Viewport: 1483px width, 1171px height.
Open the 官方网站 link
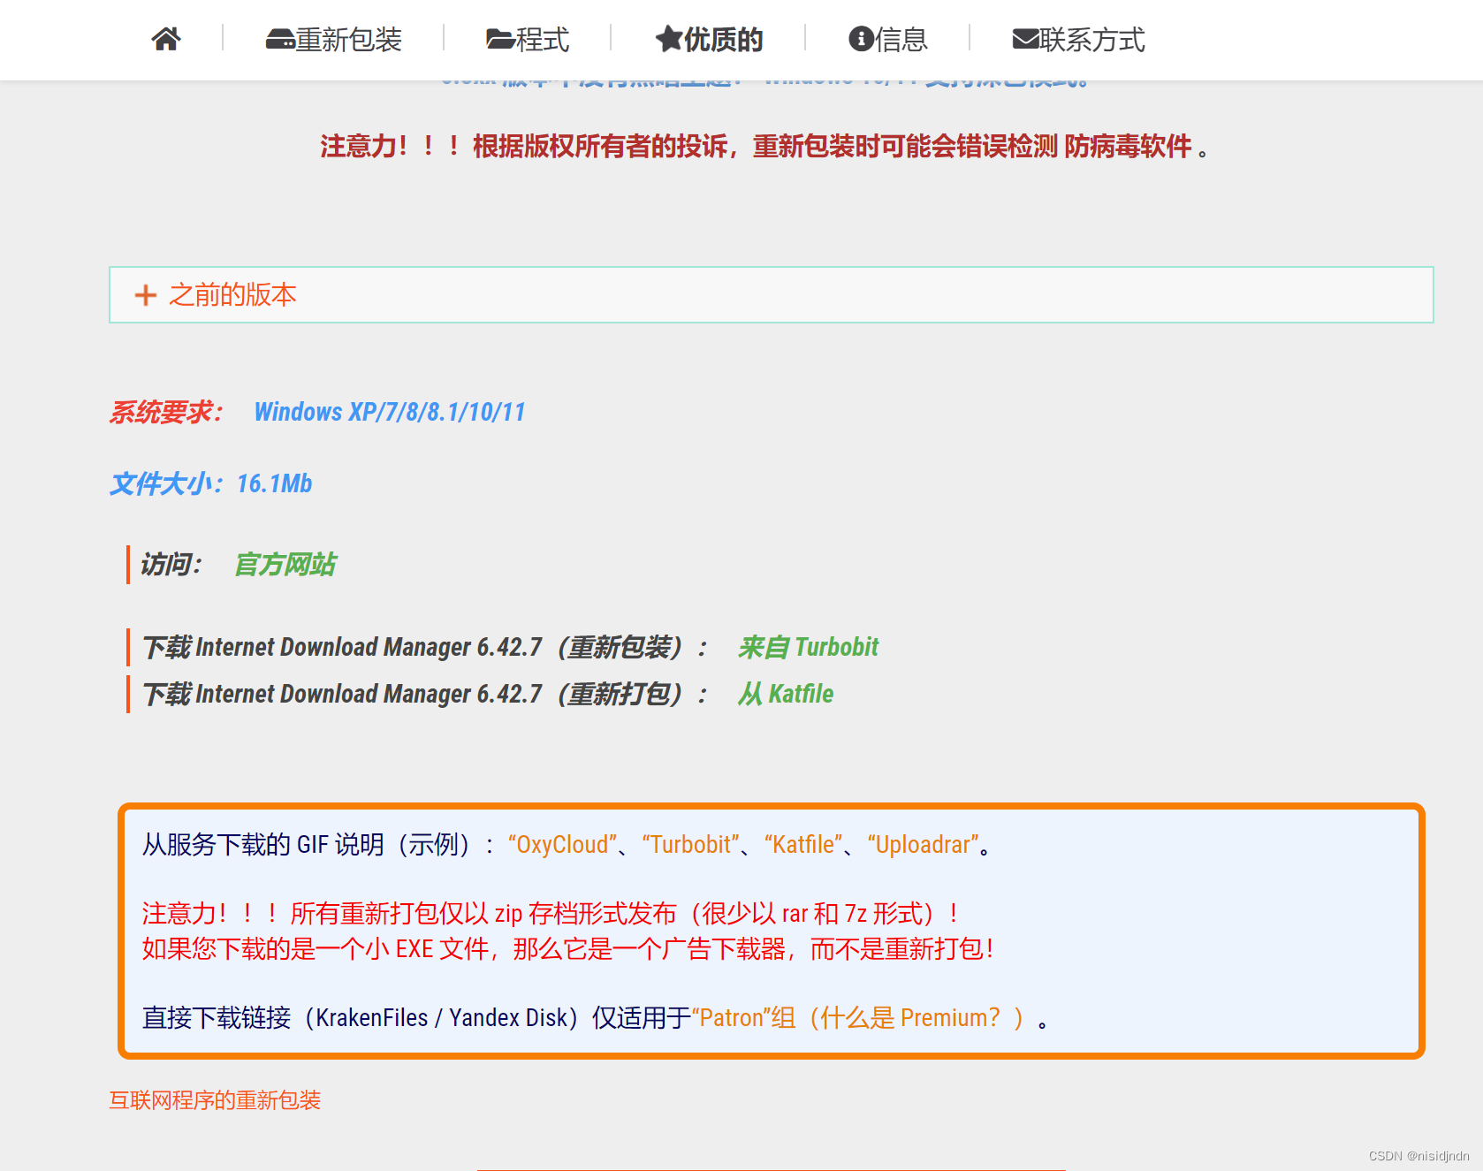[x=285, y=565]
